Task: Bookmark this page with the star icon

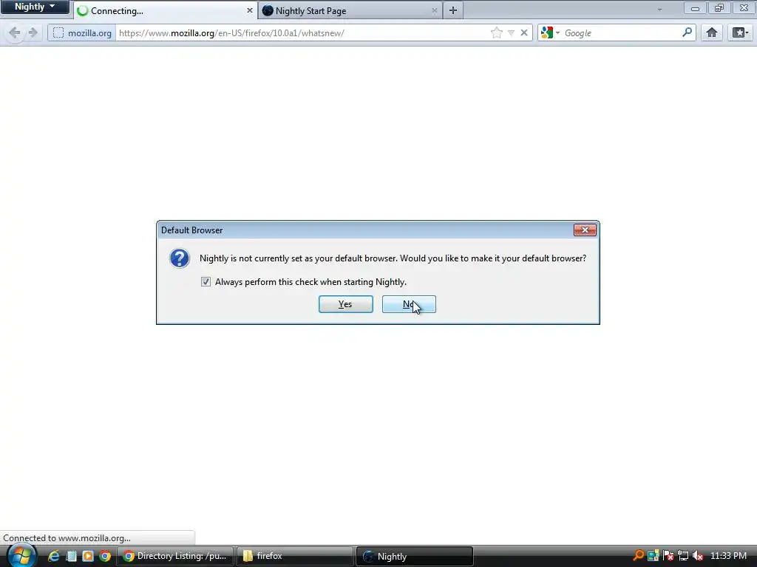Action: [496, 32]
